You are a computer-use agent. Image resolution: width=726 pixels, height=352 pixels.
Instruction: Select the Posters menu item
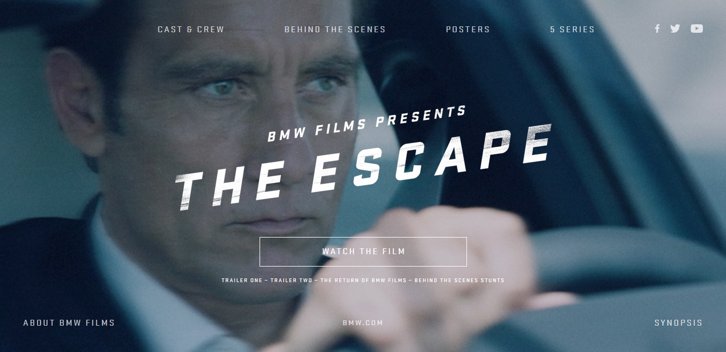pyautogui.click(x=468, y=30)
